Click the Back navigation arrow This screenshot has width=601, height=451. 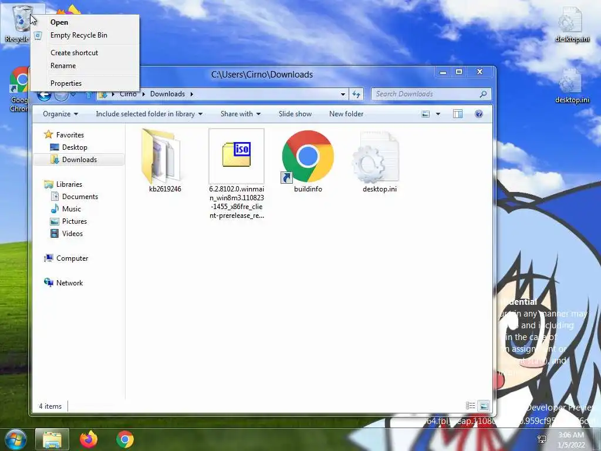pyautogui.click(x=44, y=95)
